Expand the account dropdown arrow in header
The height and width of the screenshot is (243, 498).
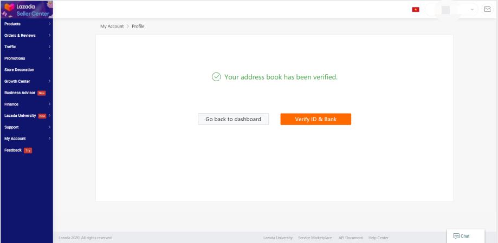472,10
